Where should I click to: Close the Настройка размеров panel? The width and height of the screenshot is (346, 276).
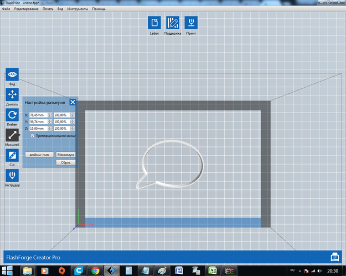click(x=73, y=102)
